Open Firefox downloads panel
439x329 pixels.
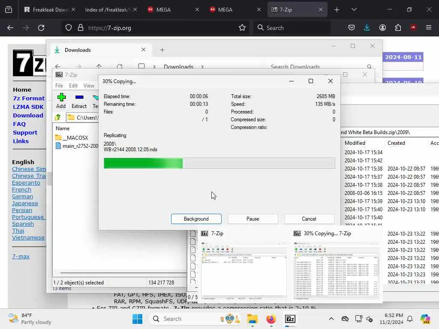[x=367, y=28]
